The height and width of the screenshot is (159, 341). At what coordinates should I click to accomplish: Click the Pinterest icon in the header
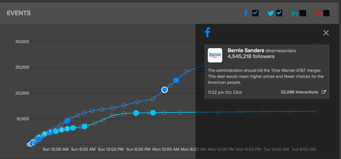coord(318,13)
